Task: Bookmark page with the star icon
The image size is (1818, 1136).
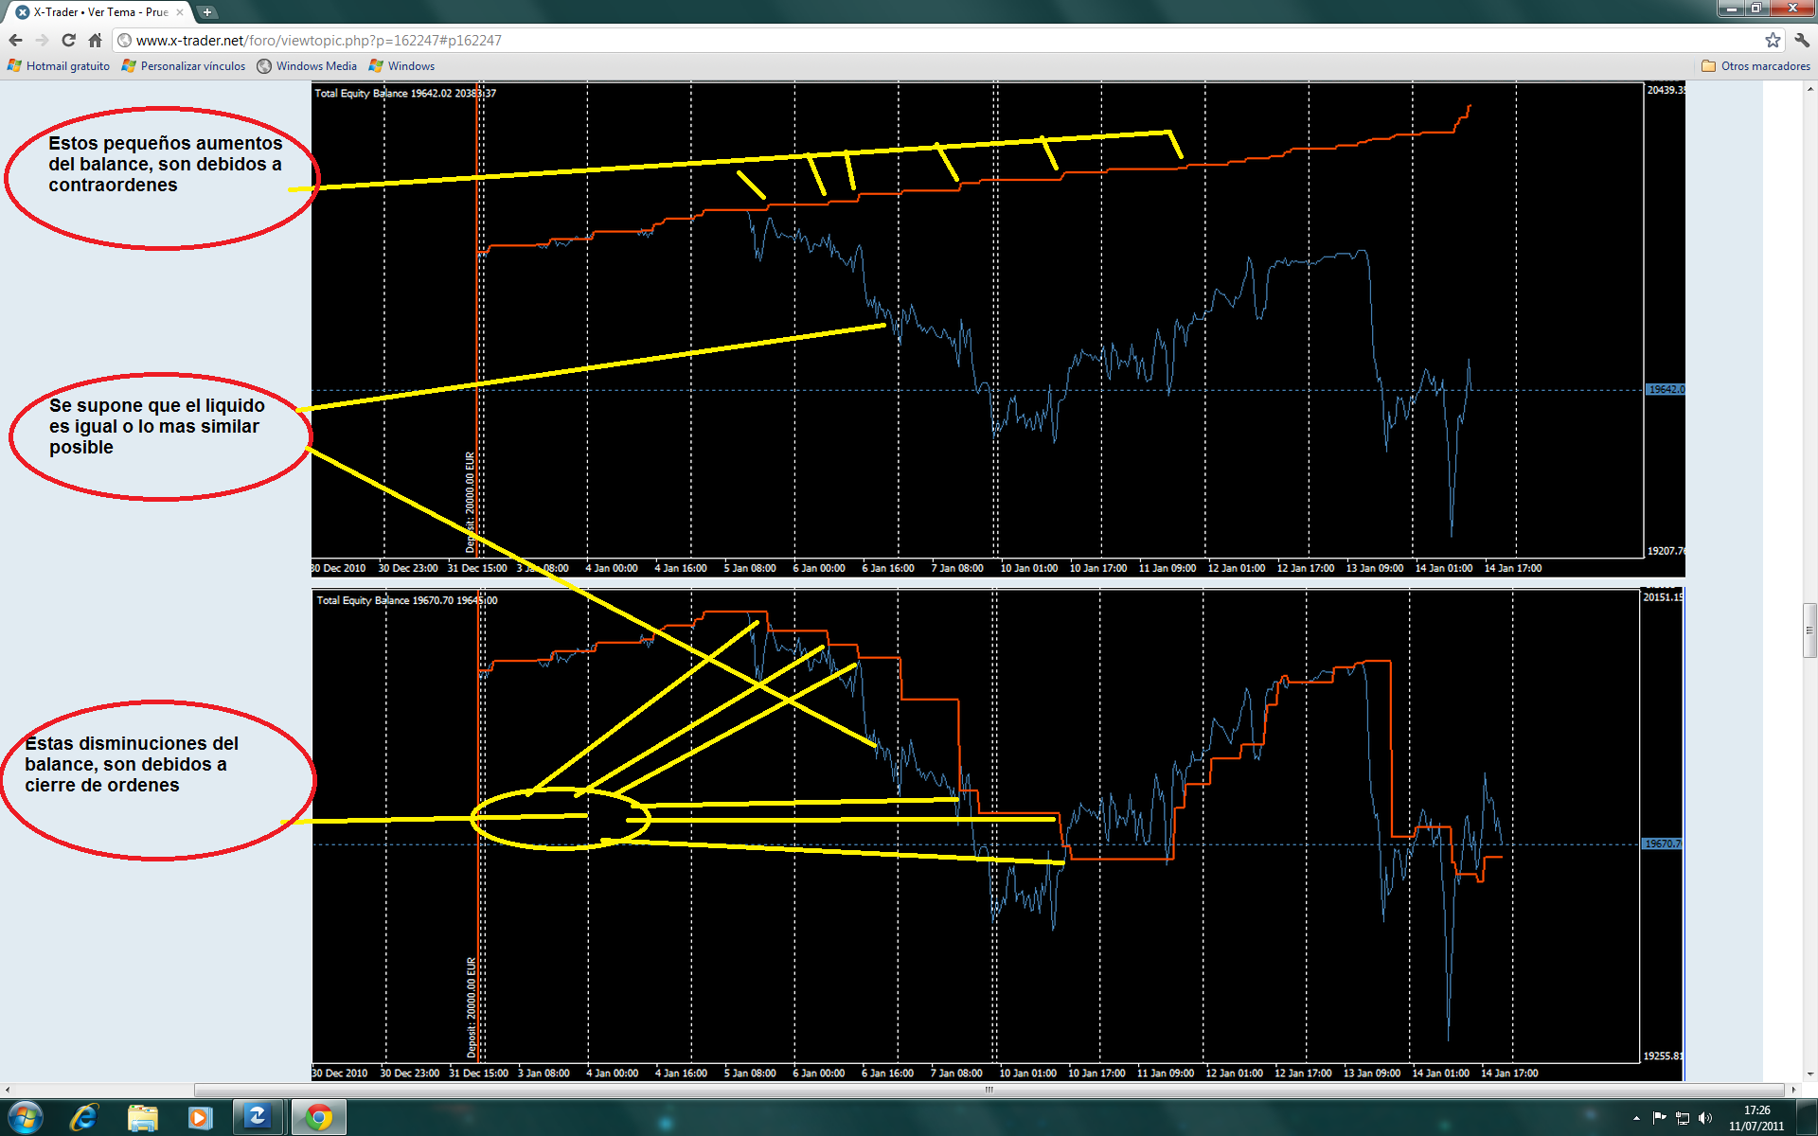Action: (1773, 40)
